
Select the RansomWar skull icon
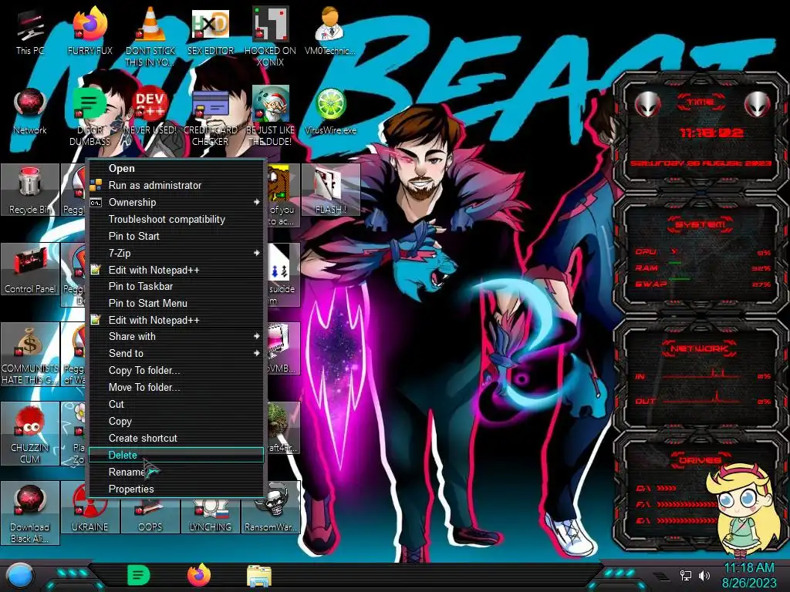(x=271, y=507)
